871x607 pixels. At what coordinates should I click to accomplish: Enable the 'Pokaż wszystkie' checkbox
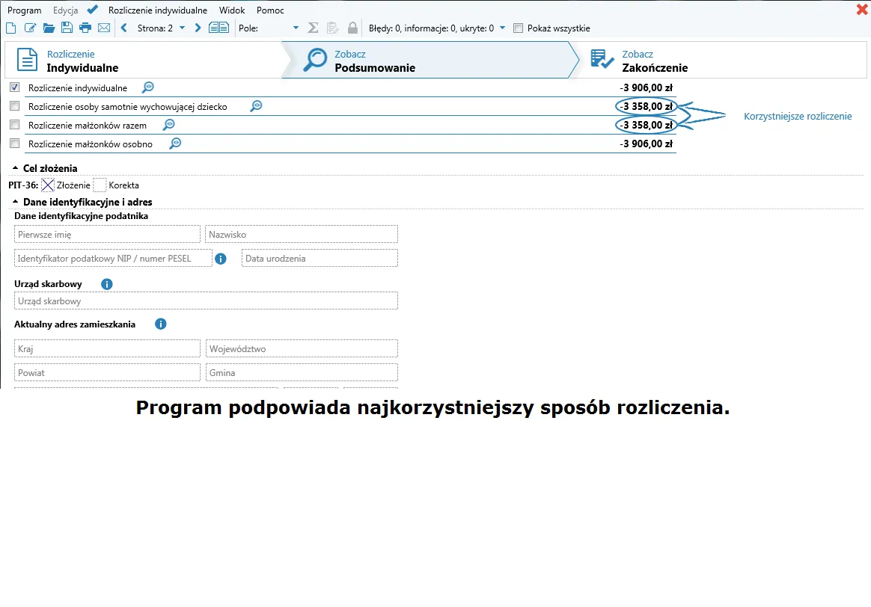tap(518, 28)
